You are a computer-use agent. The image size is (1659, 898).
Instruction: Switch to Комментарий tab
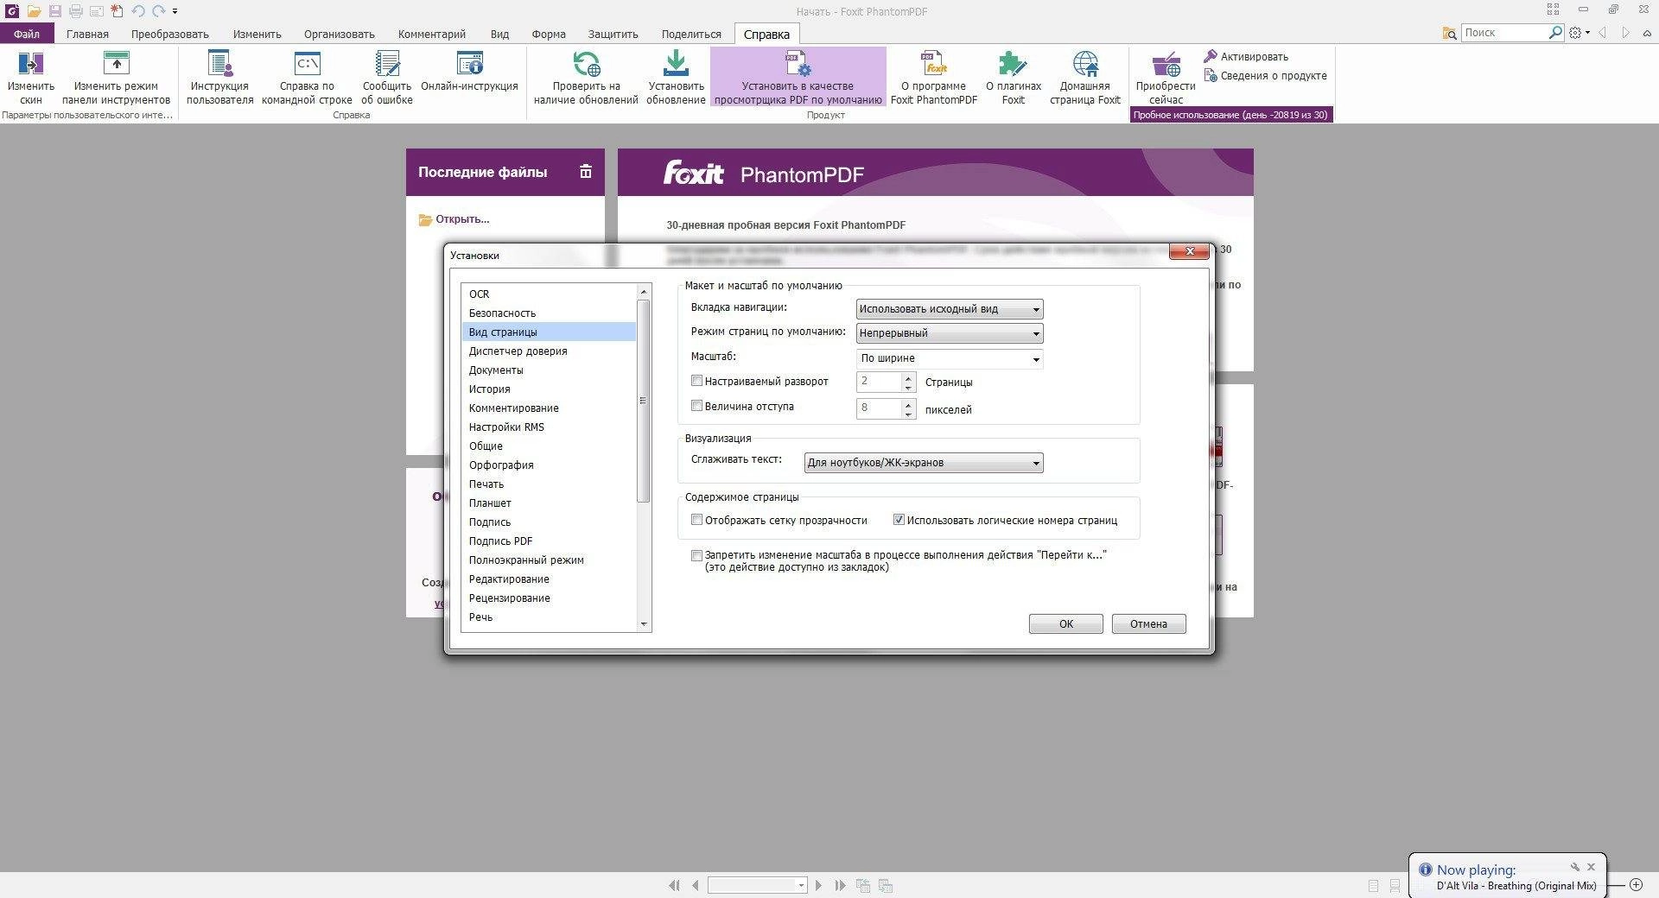(x=431, y=34)
